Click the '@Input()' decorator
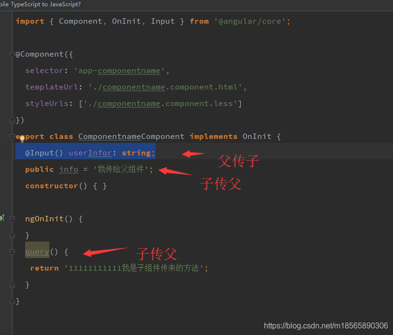This screenshot has height=335, width=393. click(44, 153)
